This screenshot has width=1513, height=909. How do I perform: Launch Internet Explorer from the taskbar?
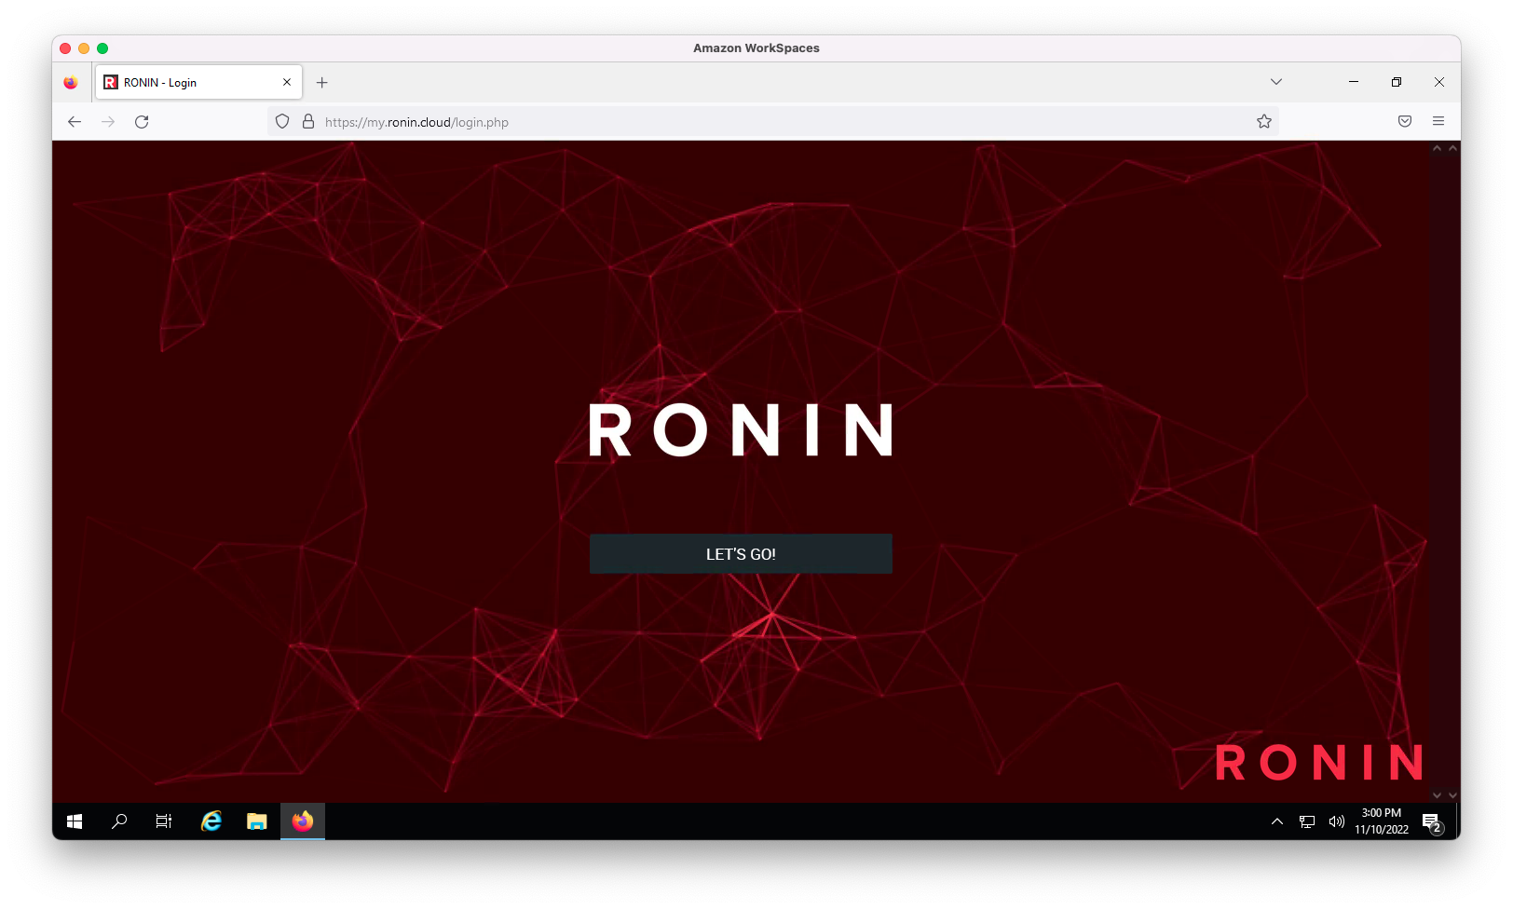point(211,821)
